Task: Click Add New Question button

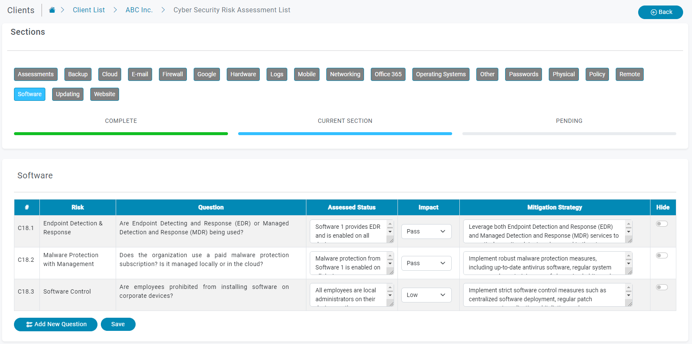Action: click(x=56, y=324)
